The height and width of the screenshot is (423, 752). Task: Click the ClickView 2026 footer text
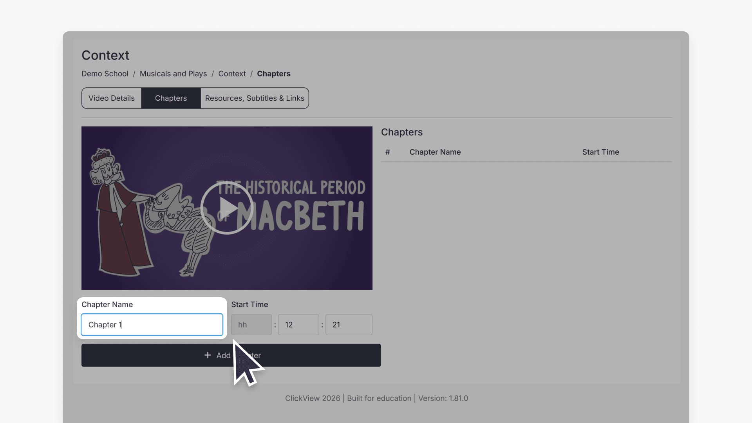point(313,398)
